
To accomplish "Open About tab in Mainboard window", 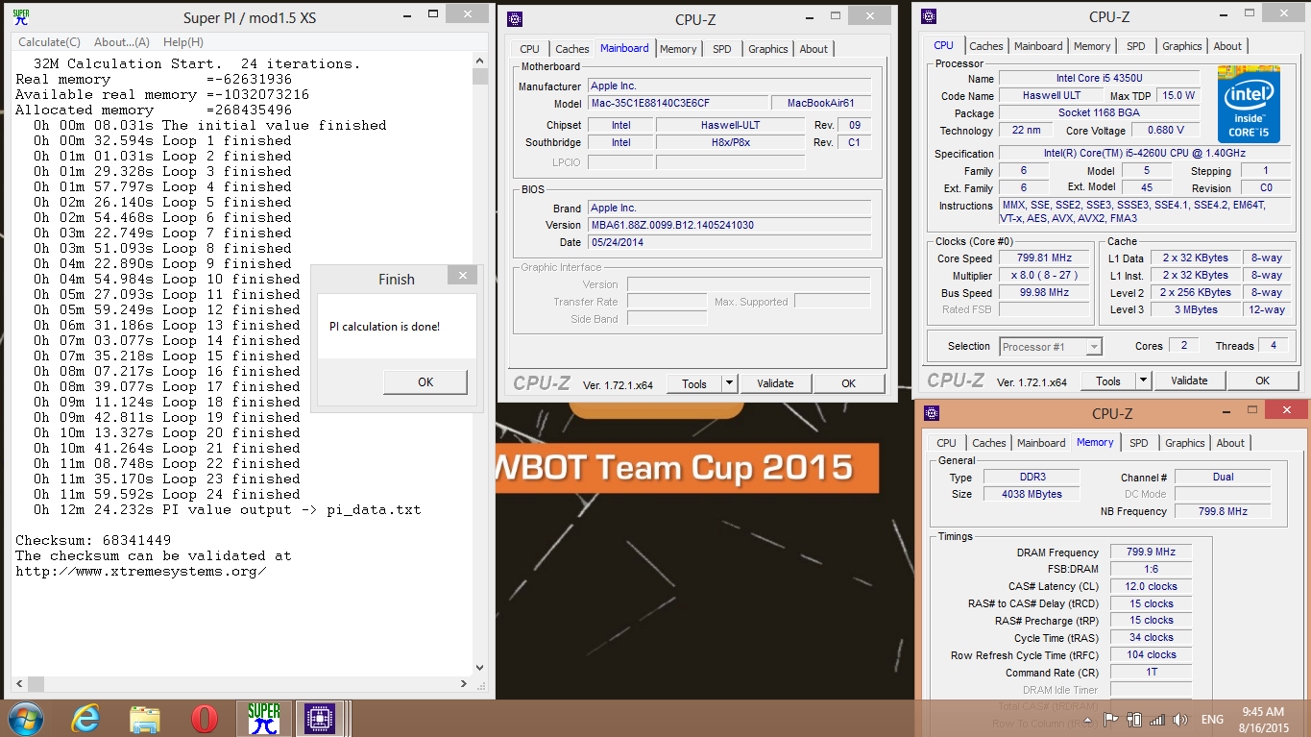I will 813,49.
